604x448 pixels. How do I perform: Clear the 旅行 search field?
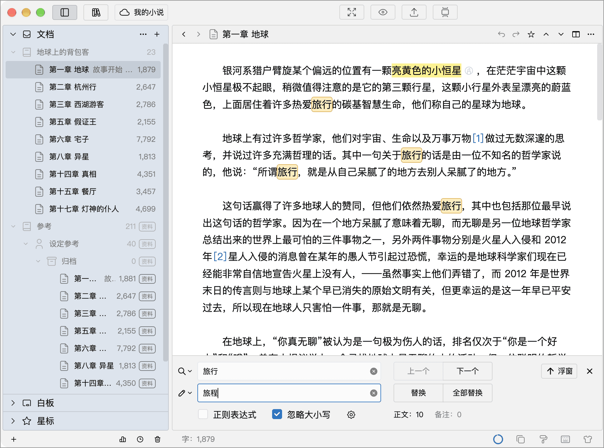click(x=374, y=371)
